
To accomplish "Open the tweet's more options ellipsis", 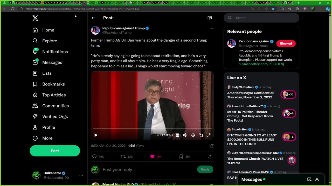I will point(211,28).
